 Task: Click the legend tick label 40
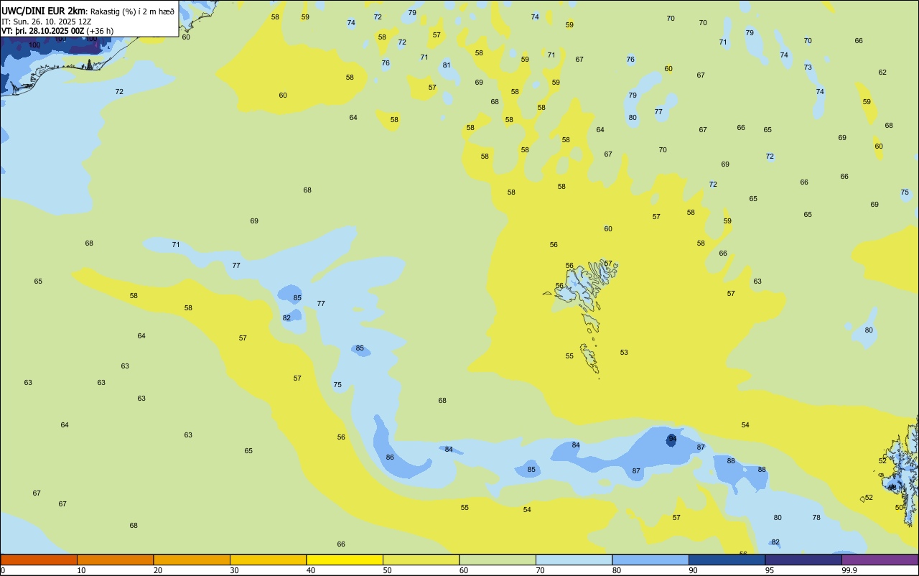click(311, 570)
